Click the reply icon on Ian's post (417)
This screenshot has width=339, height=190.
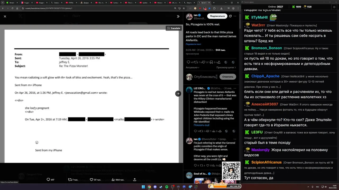[x=189, y=62]
